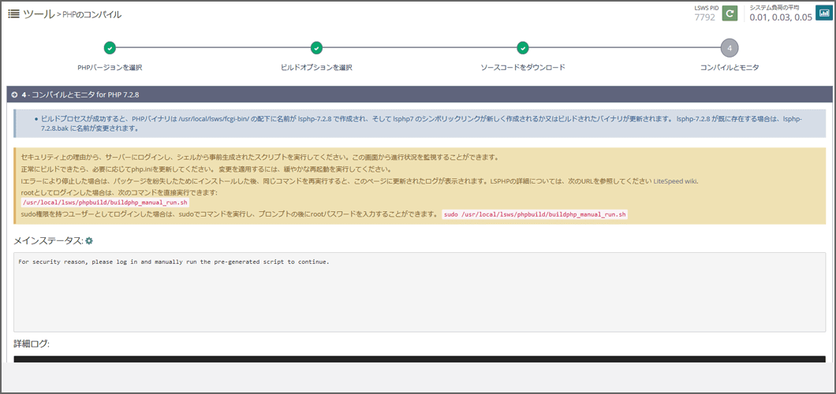Click the green graceful restart icon
Viewport: 836px width, 394px height.
pos(730,13)
